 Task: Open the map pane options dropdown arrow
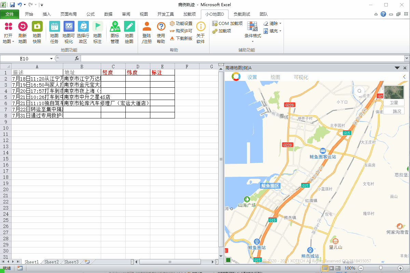(x=397, y=68)
